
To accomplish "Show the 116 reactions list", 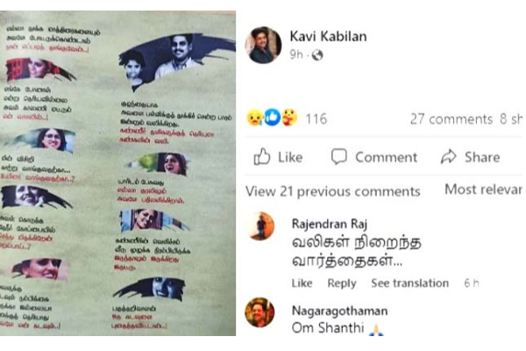I will 316,119.
